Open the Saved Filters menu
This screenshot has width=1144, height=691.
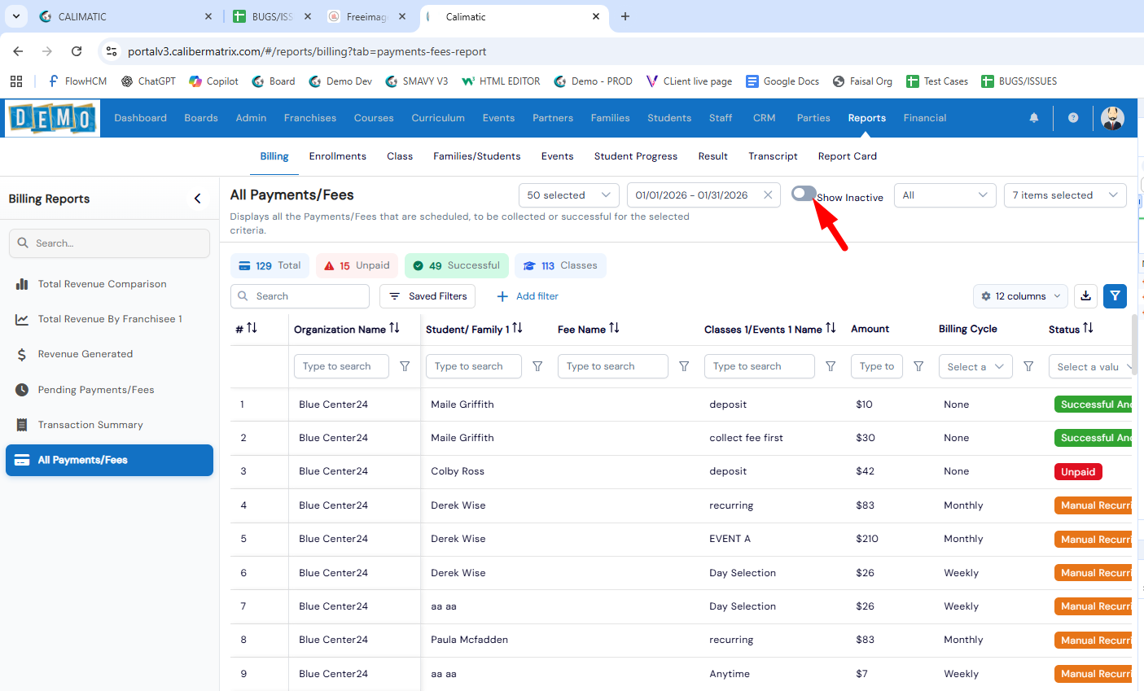pos(427,296)
